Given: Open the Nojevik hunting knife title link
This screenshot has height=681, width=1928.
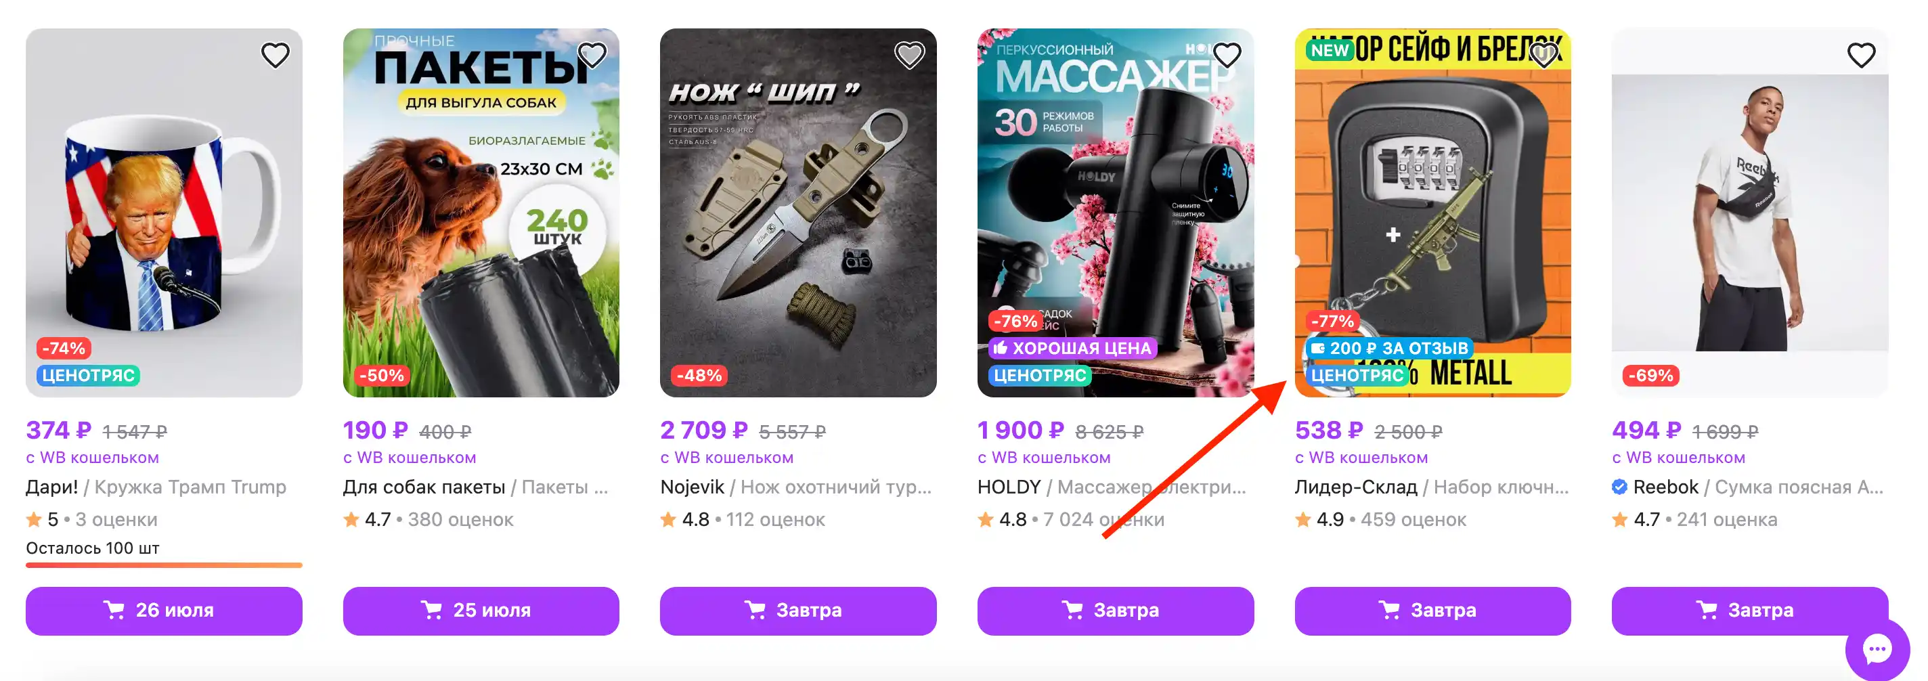Looking at the screenshot, I should point(795,487).
